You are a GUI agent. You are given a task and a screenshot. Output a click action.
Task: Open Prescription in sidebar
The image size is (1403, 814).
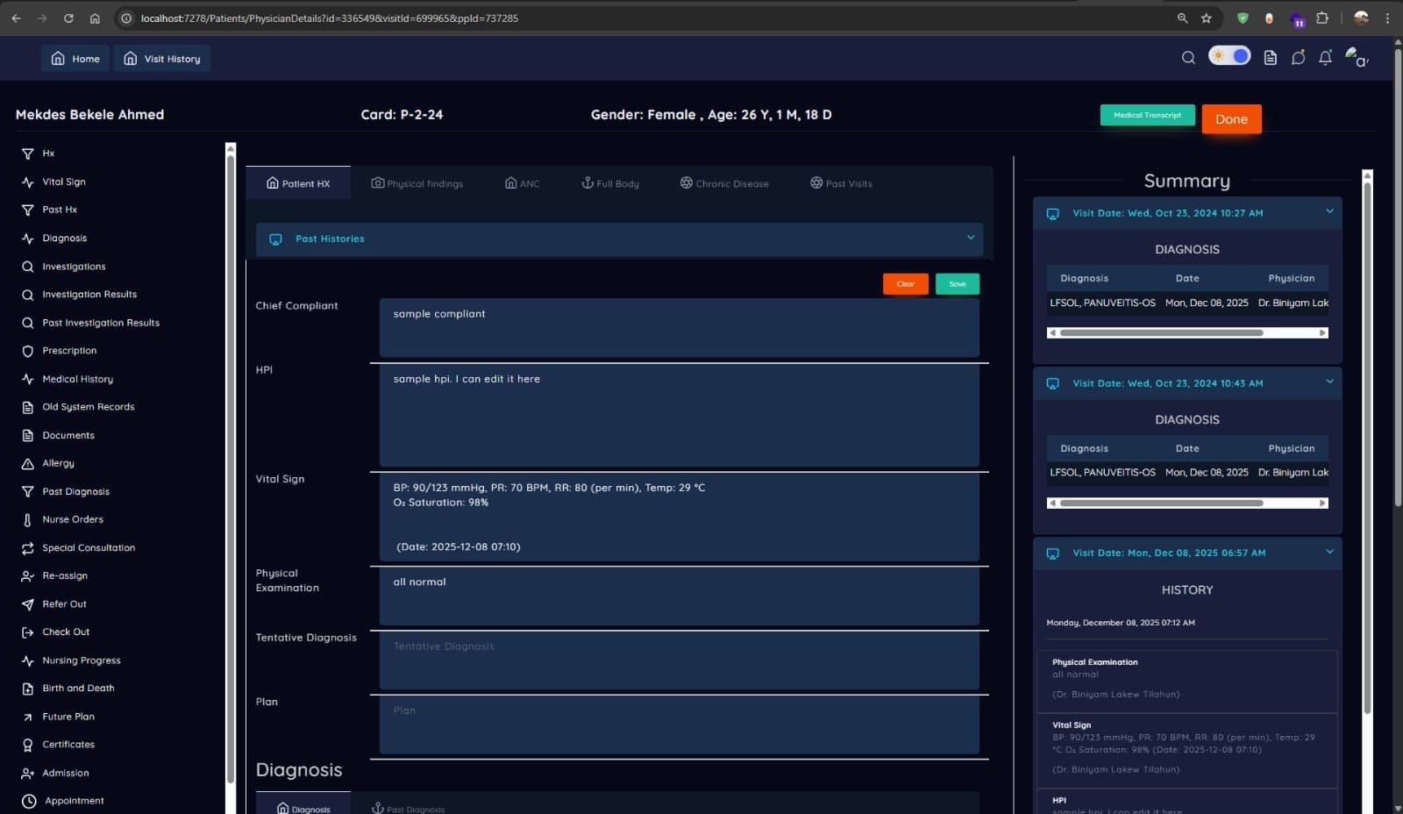(x=60, y=351)
